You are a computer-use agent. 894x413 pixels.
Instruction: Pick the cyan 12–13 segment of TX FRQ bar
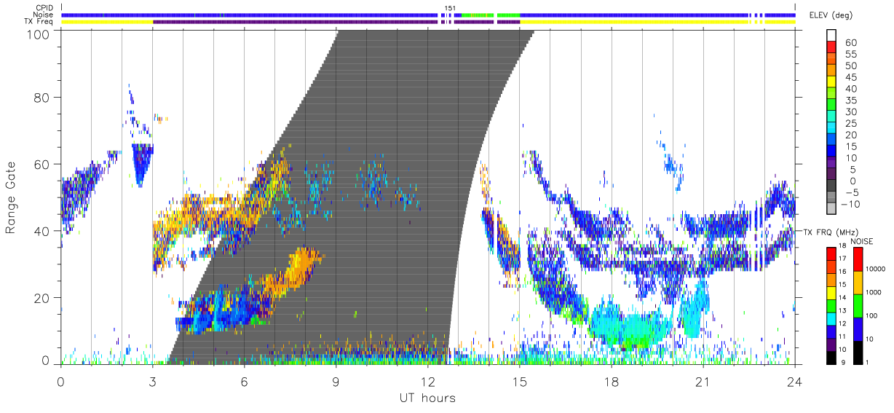pyautogui.click(x=831, y=318)
